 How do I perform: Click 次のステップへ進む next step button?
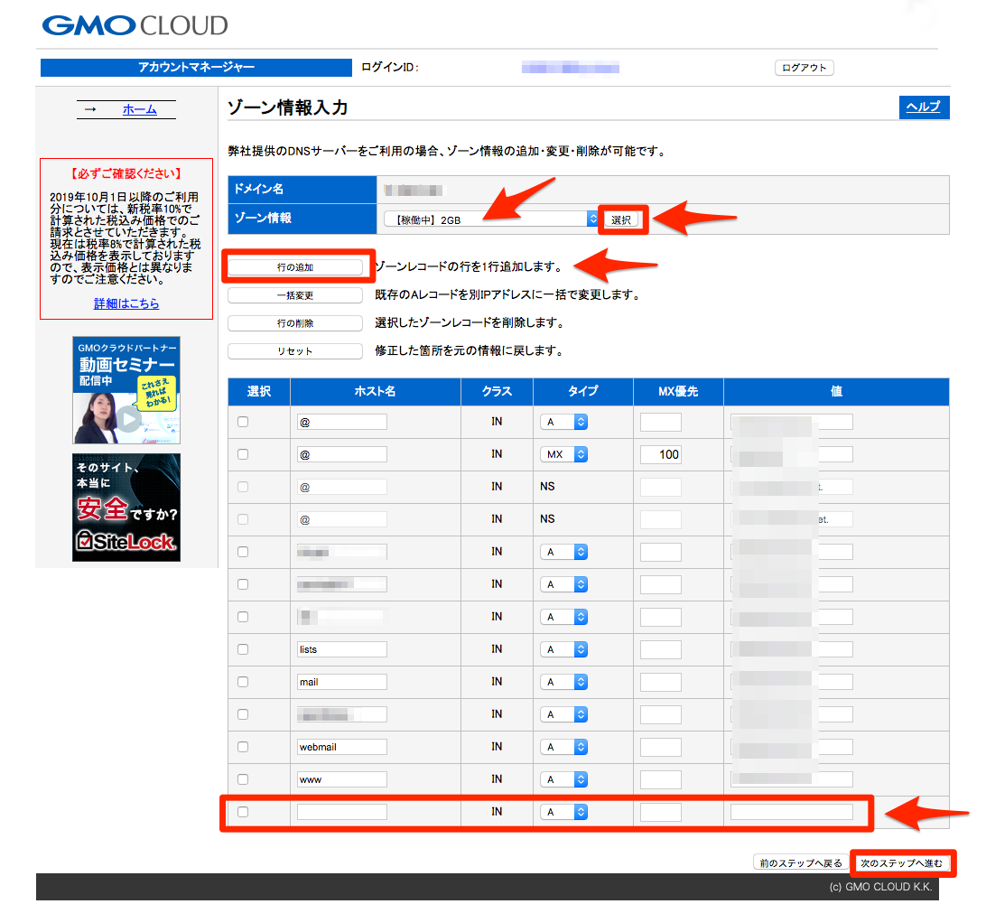click(x=901, y=863)
